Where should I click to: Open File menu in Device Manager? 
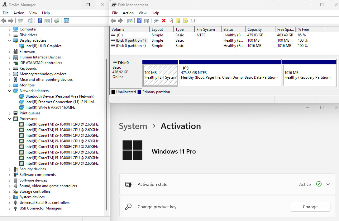[x=6, y=13]
